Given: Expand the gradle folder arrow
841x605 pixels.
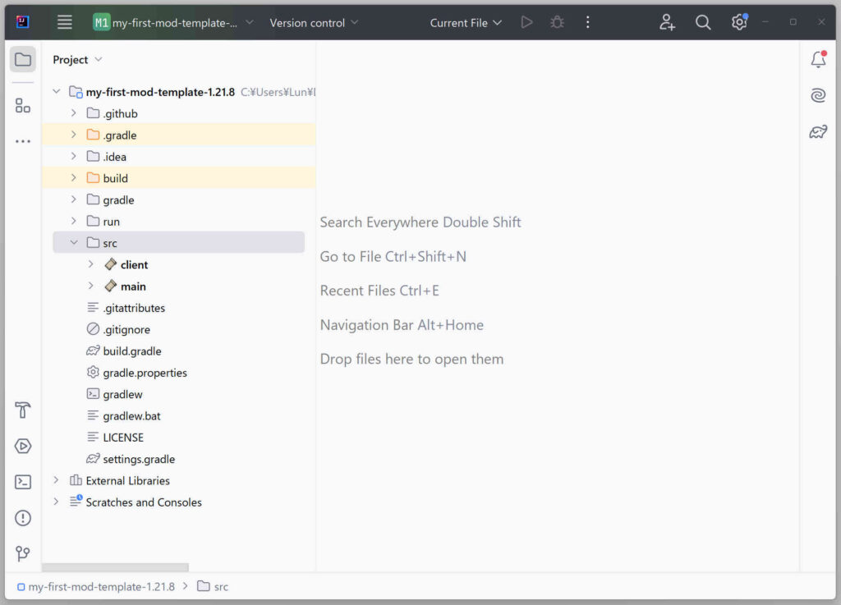Looking at the screenshot, I should pos(74,199).
